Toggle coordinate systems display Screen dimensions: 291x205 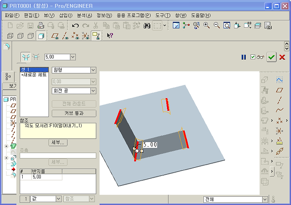86,36
